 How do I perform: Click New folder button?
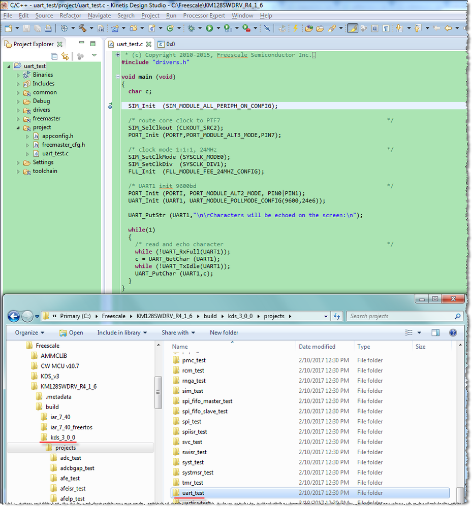pos(224,332)
